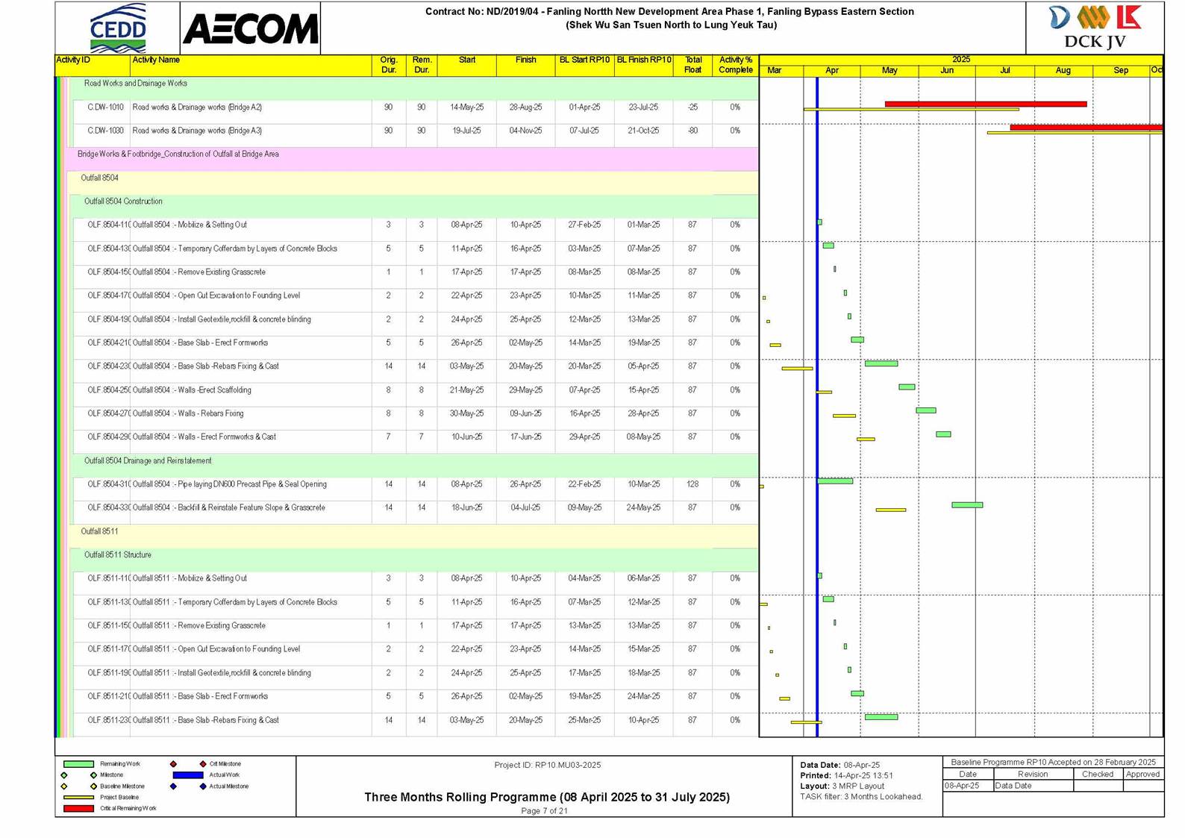Click Start date 14-May-25 for C.DW-1010
The height and width of the screenshot is (838, 1185).
click(467, 107)
